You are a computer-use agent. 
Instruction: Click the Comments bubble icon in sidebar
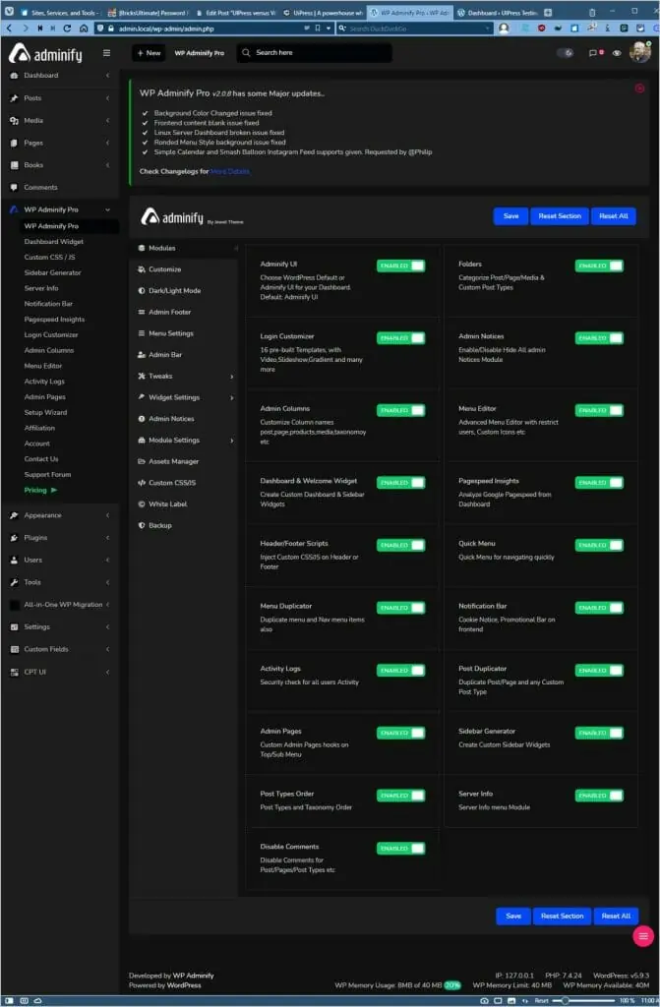click(x=14, y=188)
